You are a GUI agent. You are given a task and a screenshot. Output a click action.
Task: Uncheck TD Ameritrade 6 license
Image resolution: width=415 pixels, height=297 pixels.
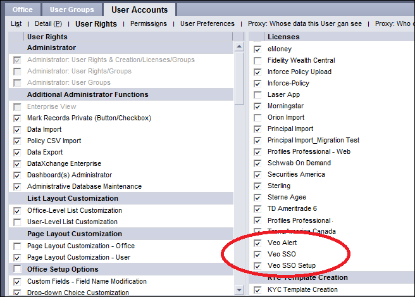pos(257,209)
